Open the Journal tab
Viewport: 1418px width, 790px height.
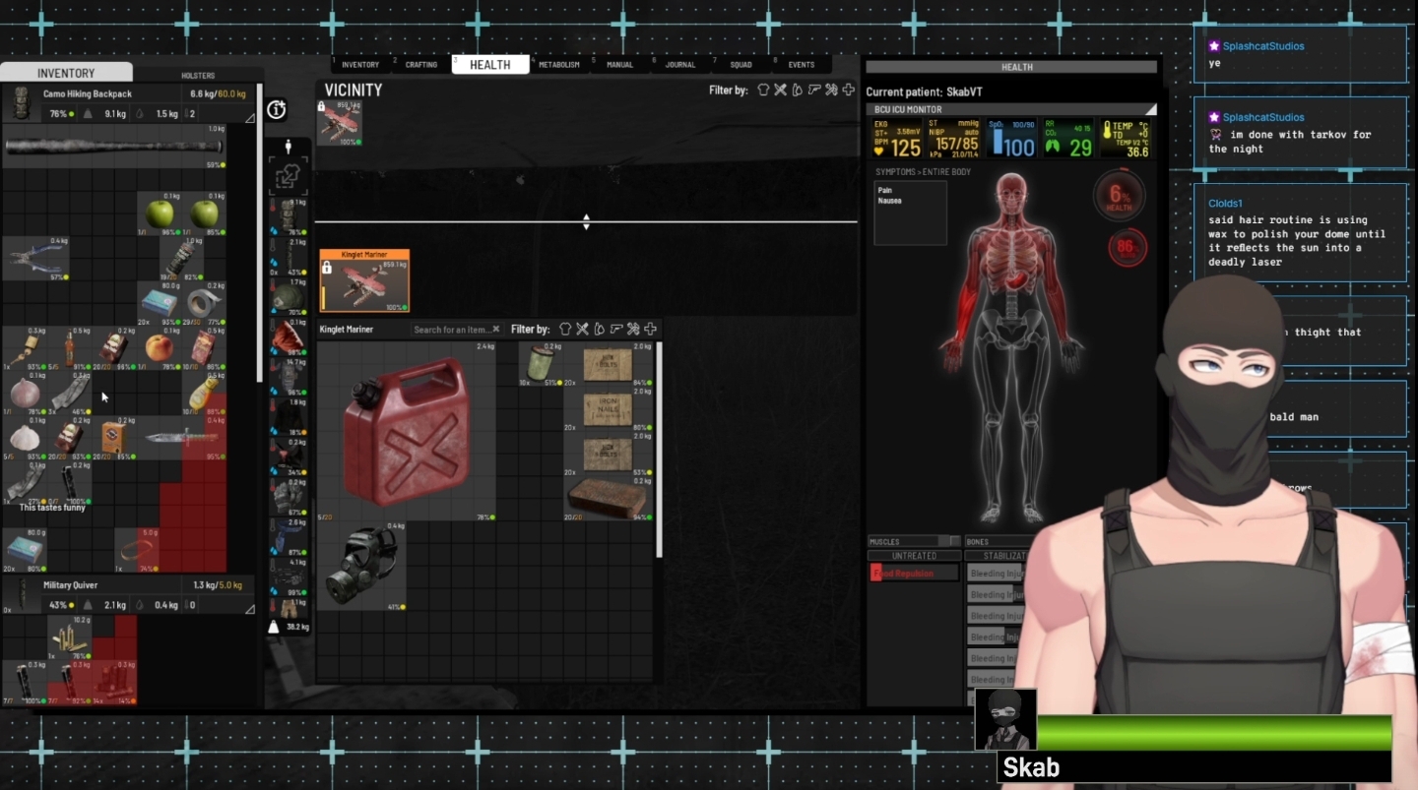[x=680, y=65]
